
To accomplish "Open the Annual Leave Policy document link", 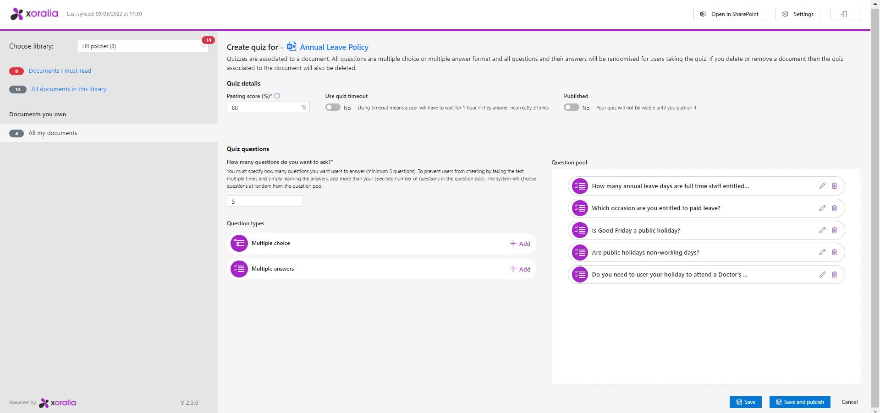I will [x=334, y=47].
